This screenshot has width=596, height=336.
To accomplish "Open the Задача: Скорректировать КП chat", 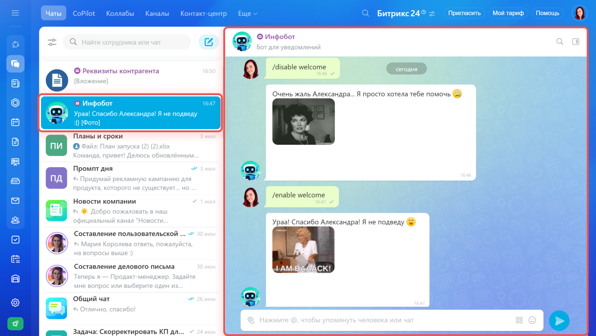I will (131, 331).
